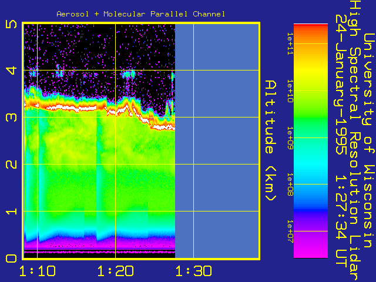Click the time axis label '1:20'
The width and height of the screenshot is (376, 282).
point(115,271)
